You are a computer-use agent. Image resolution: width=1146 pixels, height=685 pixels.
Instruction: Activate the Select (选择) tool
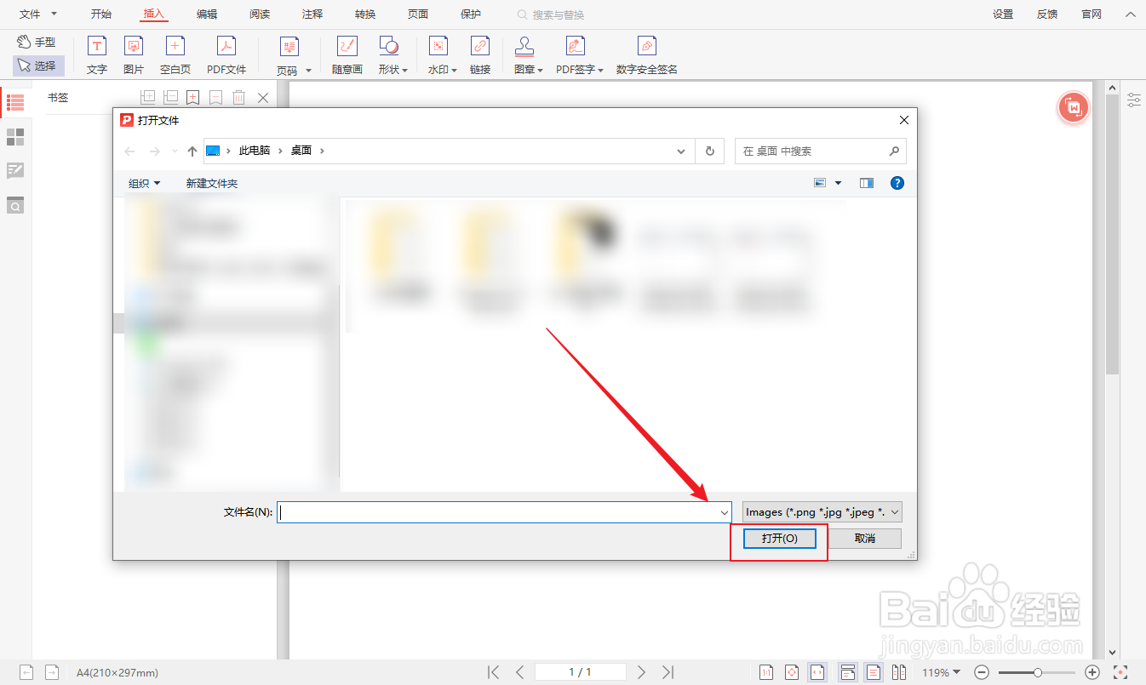[38, 66]
